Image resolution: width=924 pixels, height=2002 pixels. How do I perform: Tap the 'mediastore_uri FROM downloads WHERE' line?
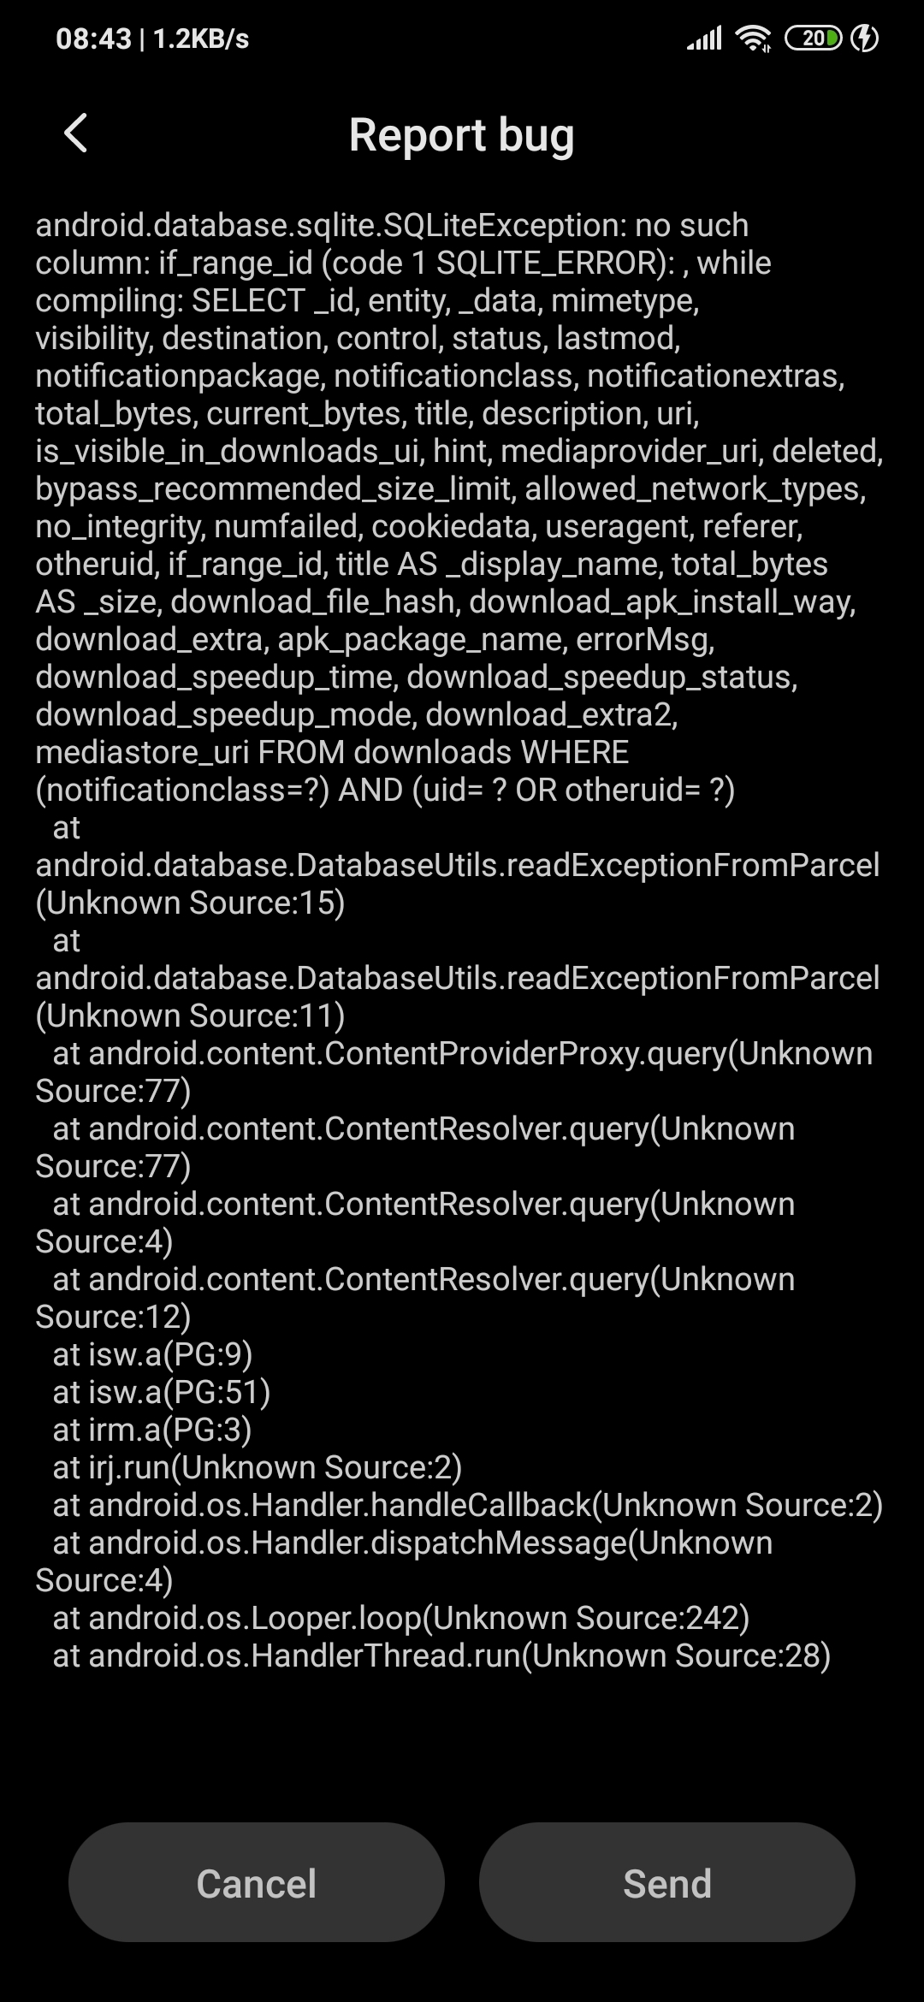332,753
